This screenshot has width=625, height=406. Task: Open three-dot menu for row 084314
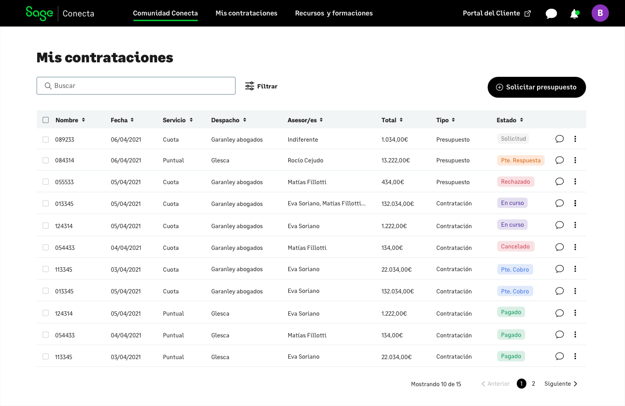coord(575,160)
